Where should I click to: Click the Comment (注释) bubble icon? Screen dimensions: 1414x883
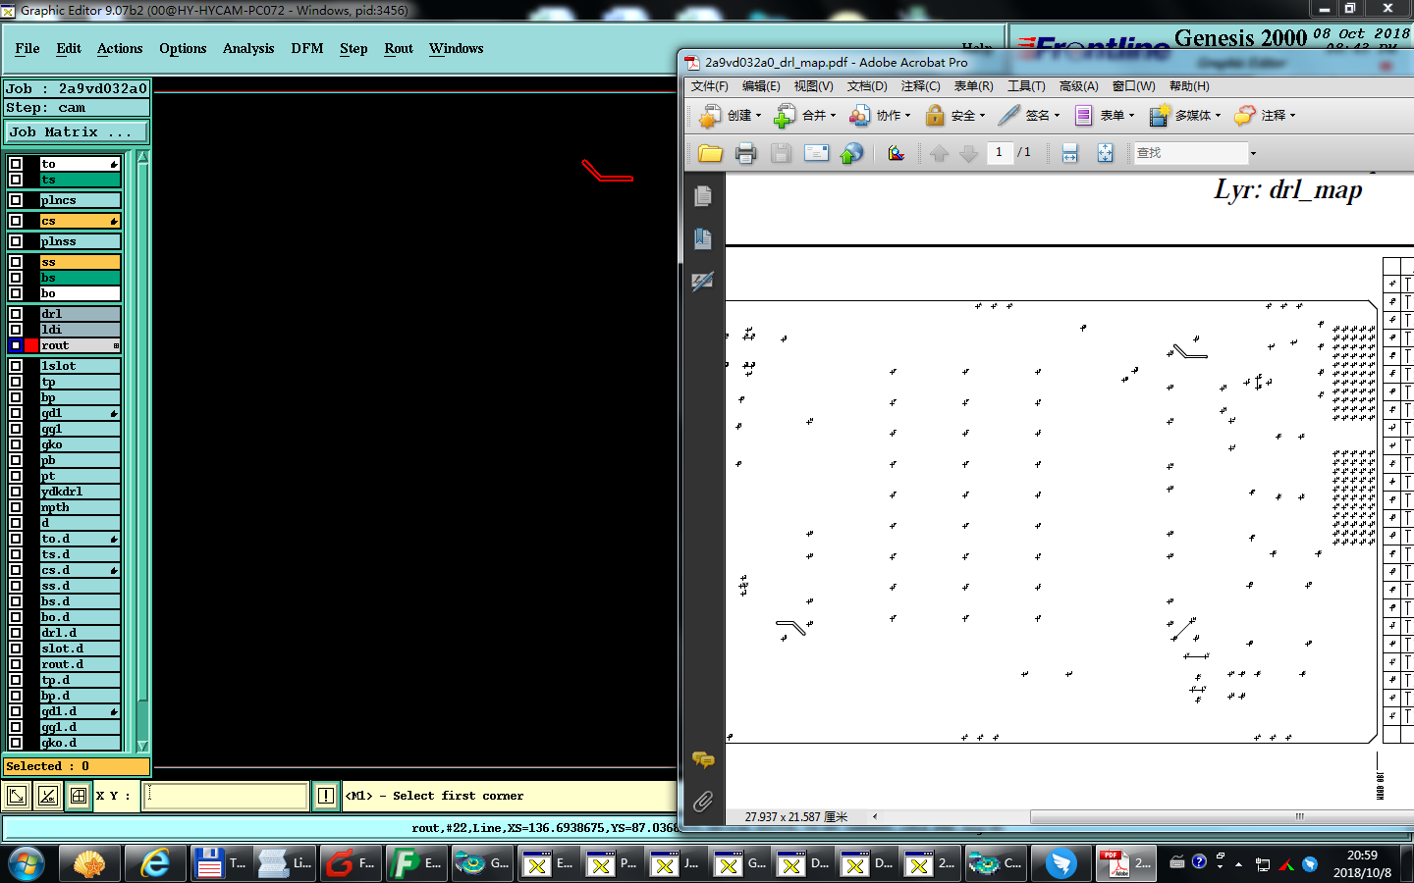[1245, 116]
